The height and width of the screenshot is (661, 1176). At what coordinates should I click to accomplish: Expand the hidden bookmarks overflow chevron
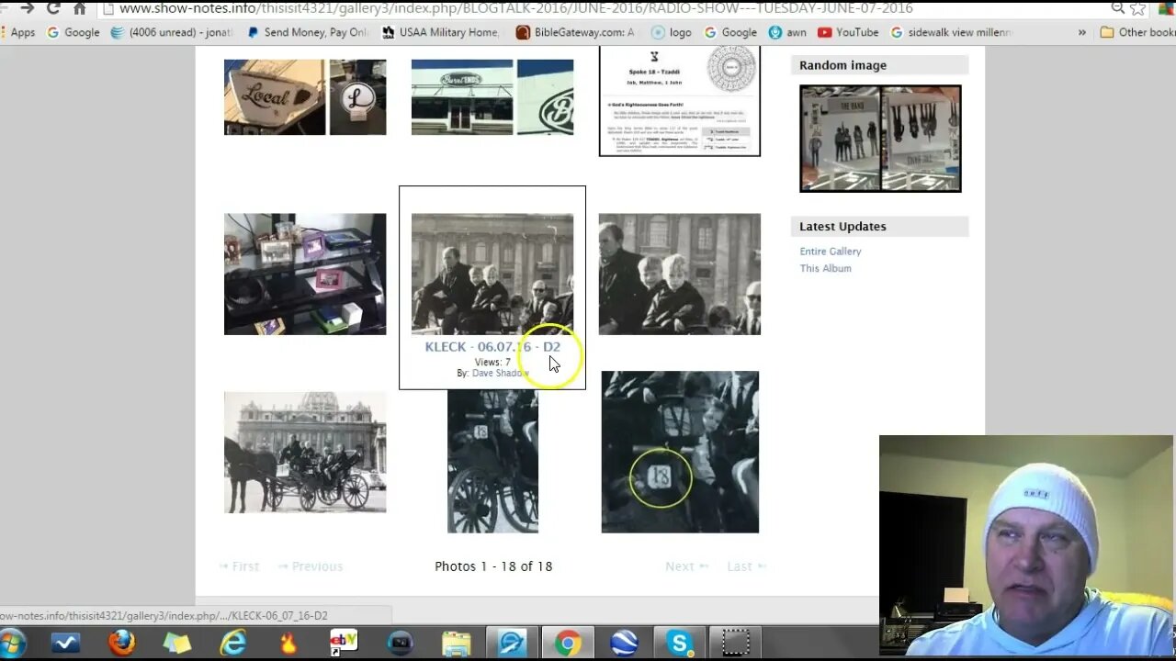[x=1081, y=32]
